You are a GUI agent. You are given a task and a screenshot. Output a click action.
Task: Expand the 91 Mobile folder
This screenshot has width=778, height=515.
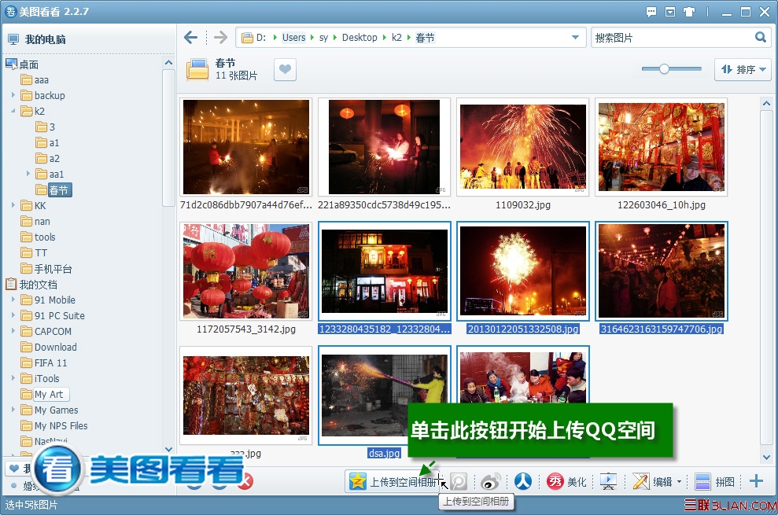(x=13, y=300)
